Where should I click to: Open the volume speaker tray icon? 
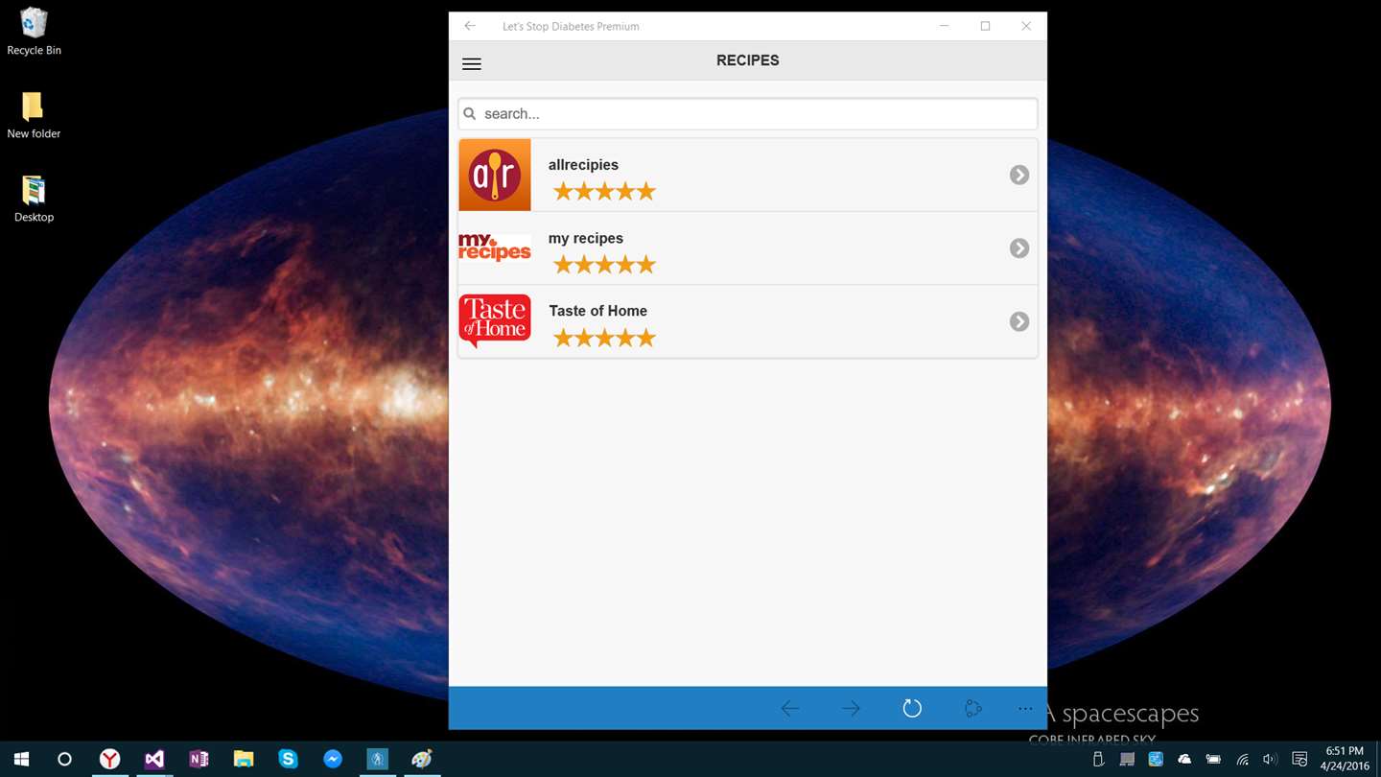coord(1271,759)
